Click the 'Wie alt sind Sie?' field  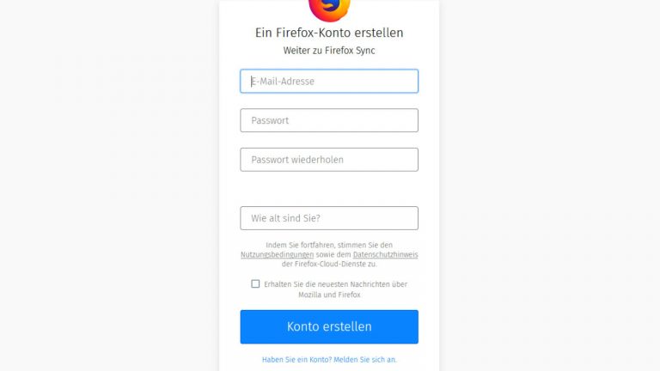click(x=329, y=218)
